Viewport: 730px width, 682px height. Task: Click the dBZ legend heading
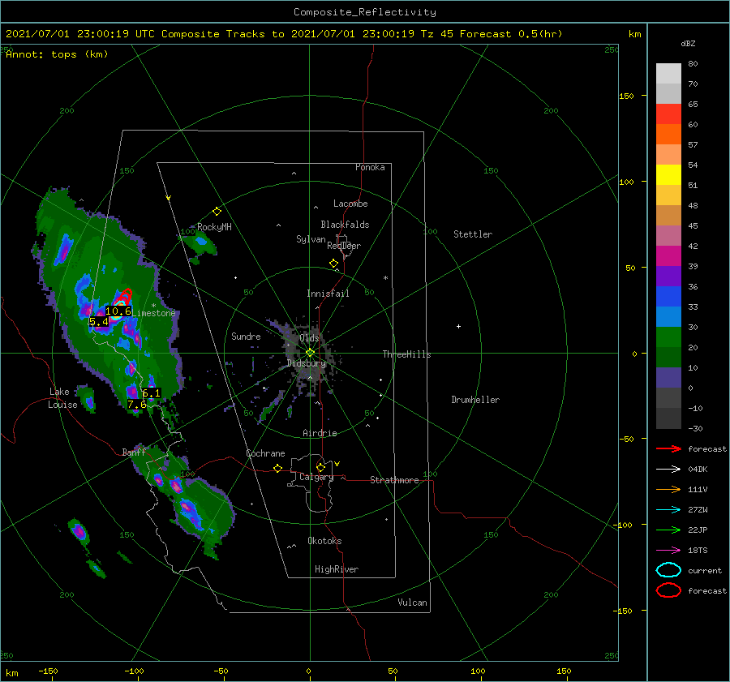tap(688, 43)
